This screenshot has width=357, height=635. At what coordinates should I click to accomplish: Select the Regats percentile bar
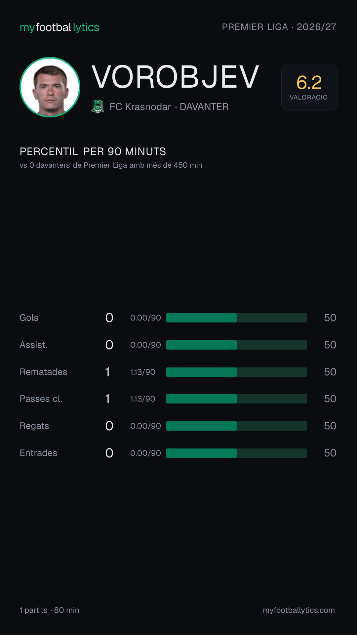[236, 426]
